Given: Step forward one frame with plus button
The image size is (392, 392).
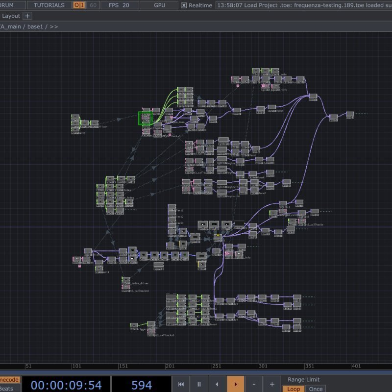Looking at the screenshot, I should [272, 384].
